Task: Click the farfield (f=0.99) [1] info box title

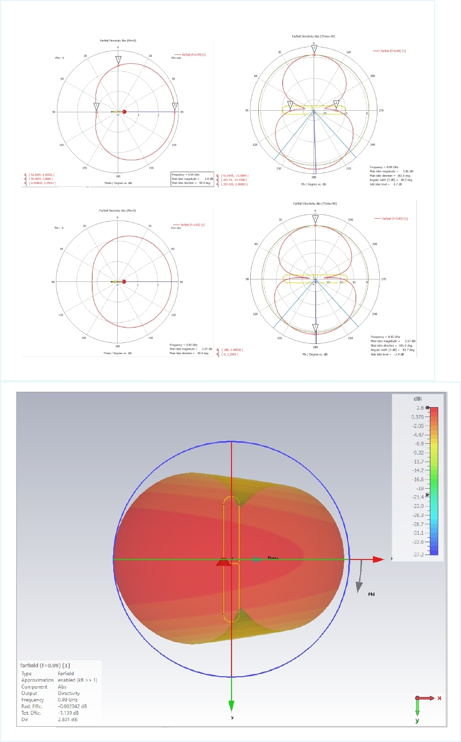Action: (45, 665)
